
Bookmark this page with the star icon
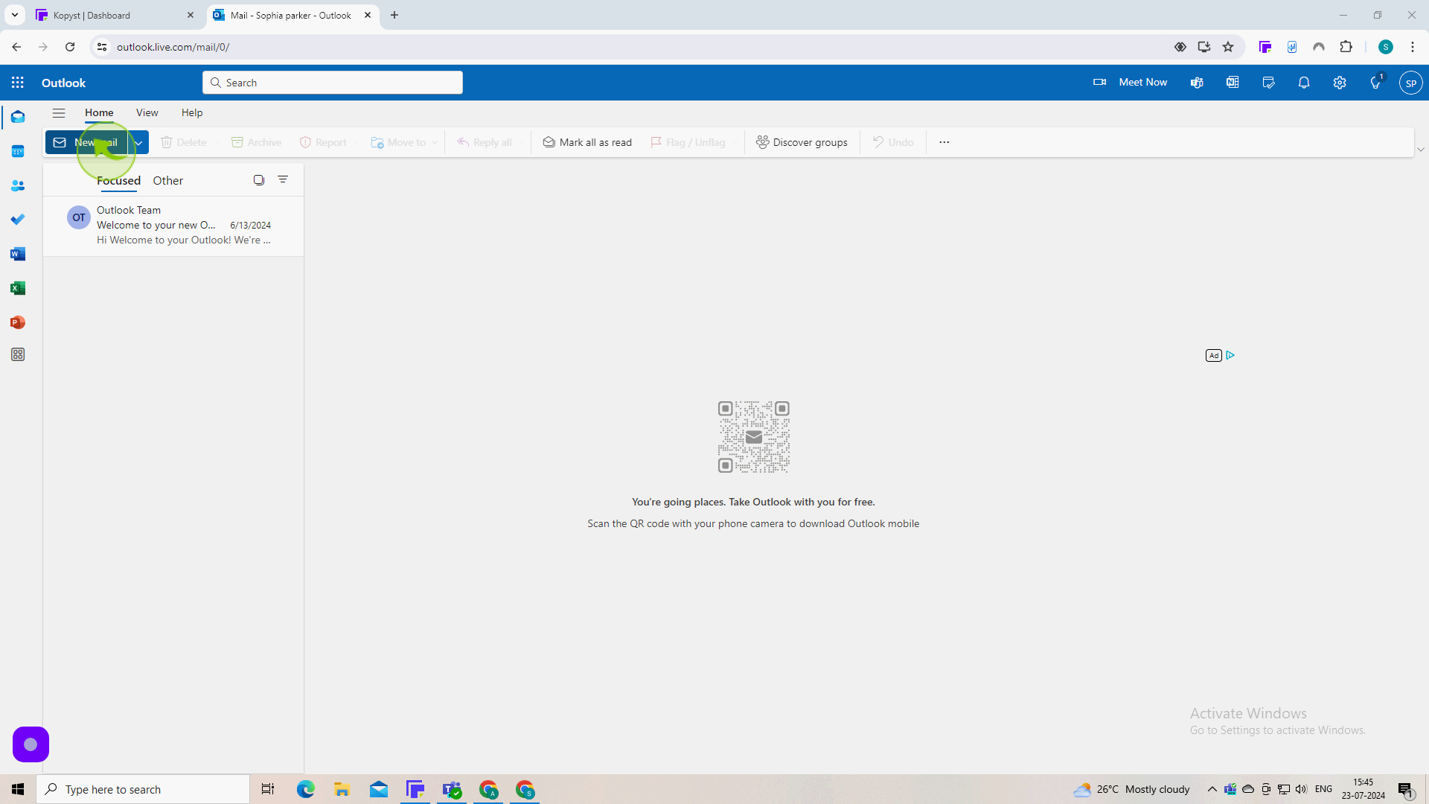[x=1228, y=47]
